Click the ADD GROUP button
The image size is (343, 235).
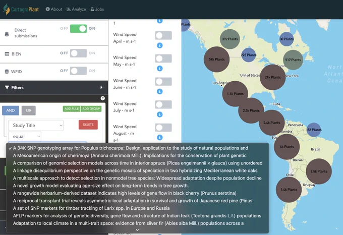point(91,108)
